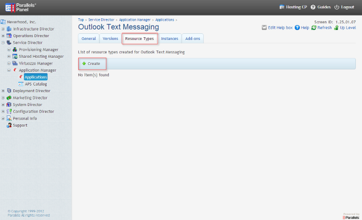Image resolution: width=362 pixels, height=220 pixels.
Task: Click the Virtuozzo Manager icon
Action: coord(15,63)
